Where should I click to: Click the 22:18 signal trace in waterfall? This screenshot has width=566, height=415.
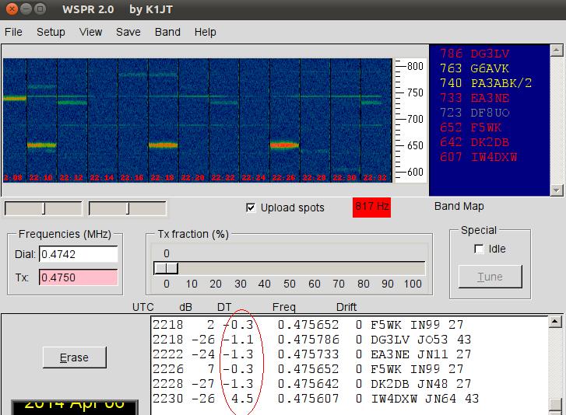[163, 145]
